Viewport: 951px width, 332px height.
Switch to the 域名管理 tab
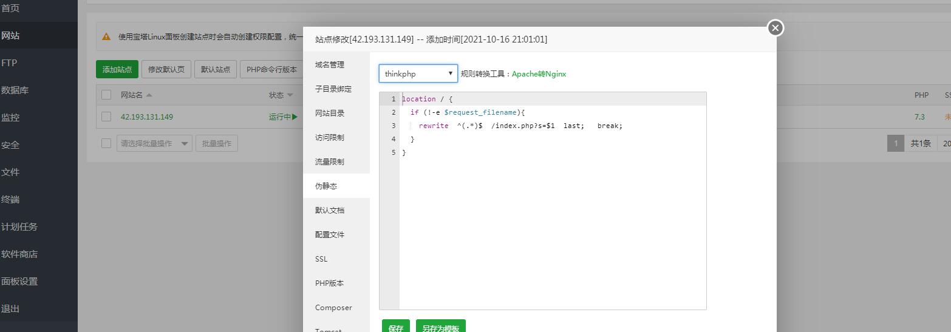pos(330,65)
